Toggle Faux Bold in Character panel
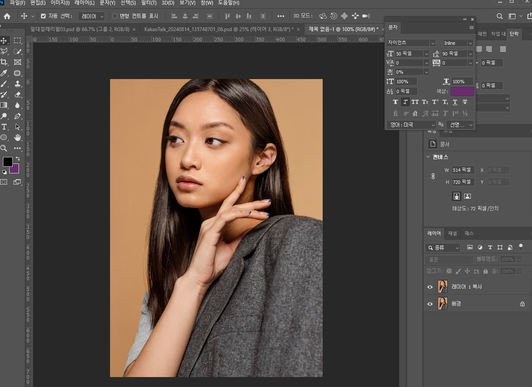 (x=395, y=102)
